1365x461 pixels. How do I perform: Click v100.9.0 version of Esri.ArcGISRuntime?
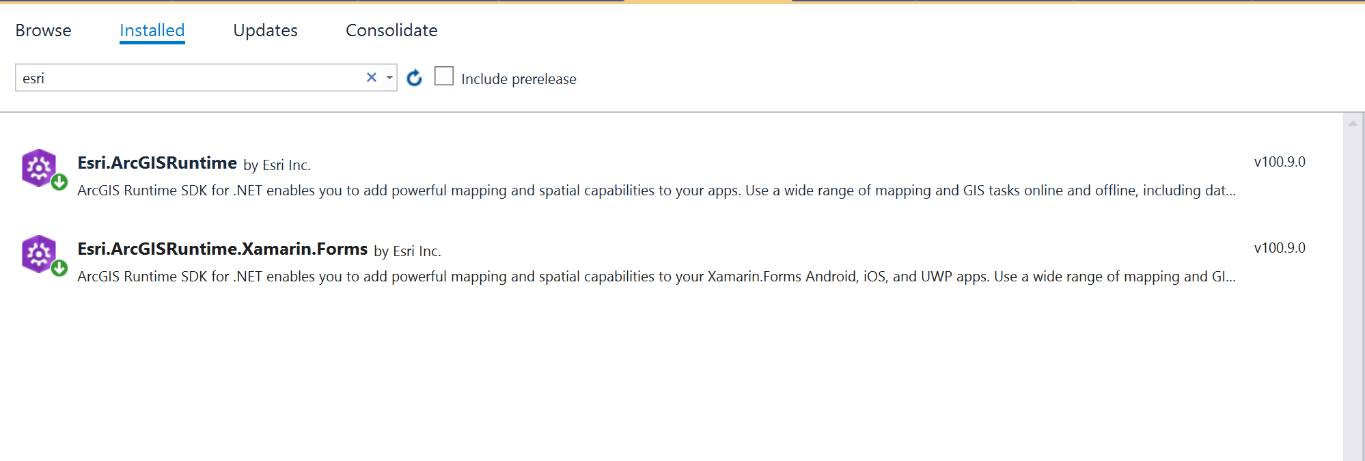click(1280, 162)
